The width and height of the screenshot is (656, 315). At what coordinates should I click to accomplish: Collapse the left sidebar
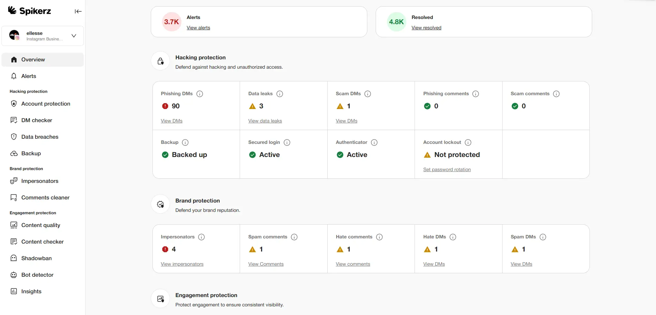[78, 11]
